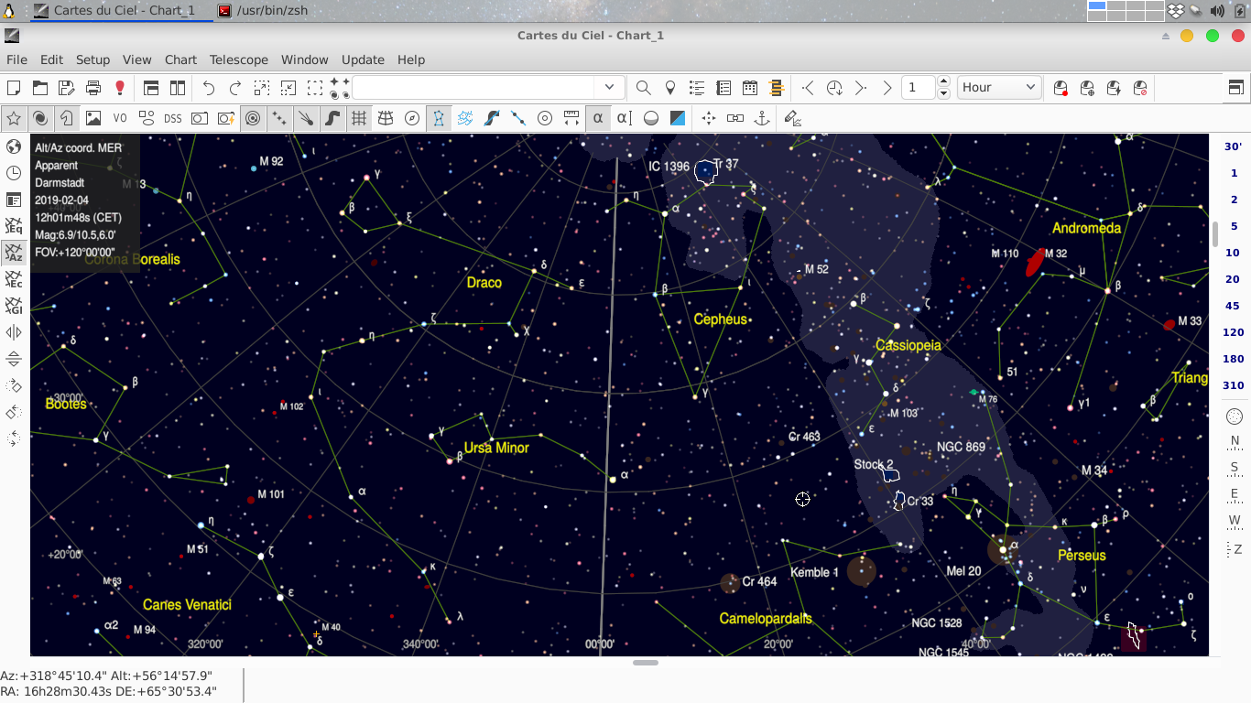1251x703 pixels.
Task: Click the zoom in icon
Action: click(262, 88)
